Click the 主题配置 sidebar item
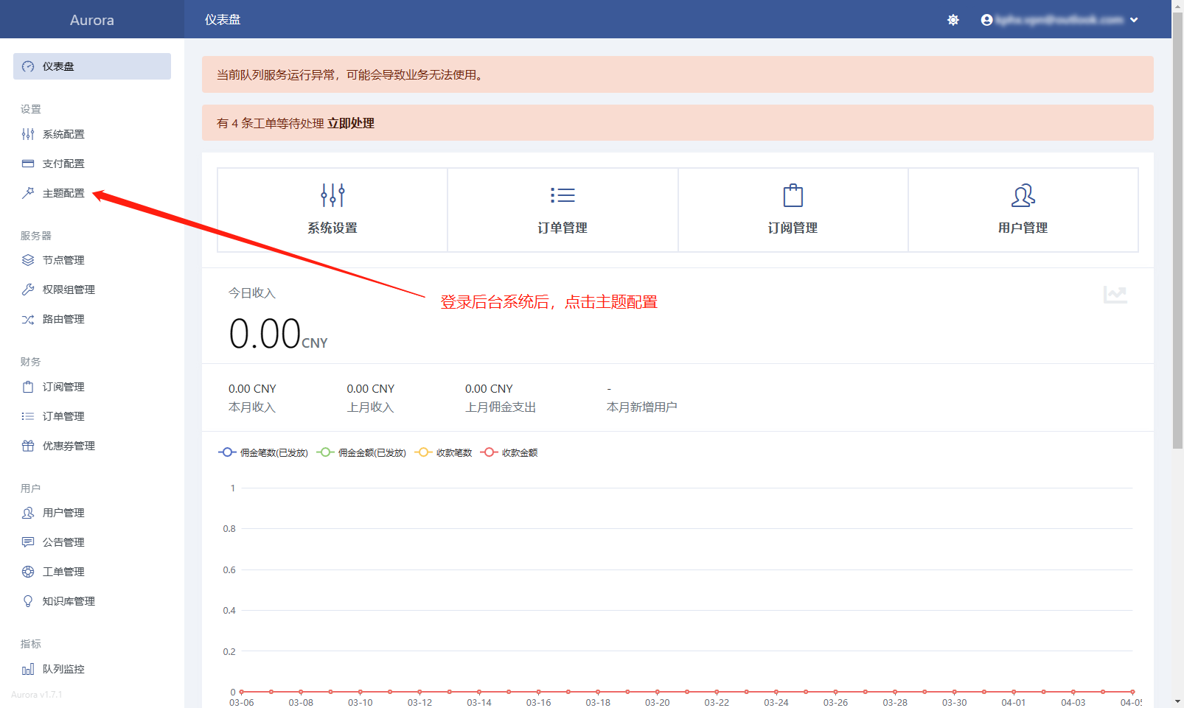This screenshot has width=1184, height=708. [63, 193]
